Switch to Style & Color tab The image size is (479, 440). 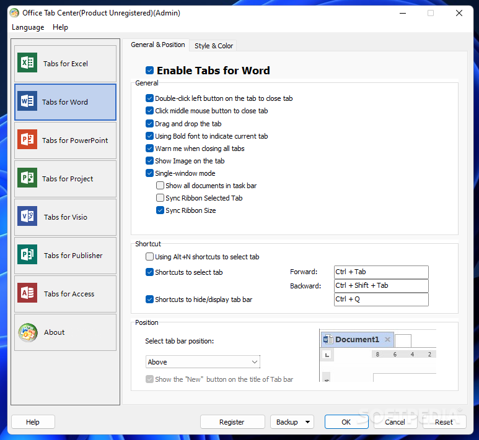[214, 46]
